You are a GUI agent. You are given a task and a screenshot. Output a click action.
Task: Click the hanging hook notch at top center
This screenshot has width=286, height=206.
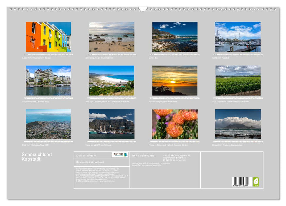[x=143, y=9]
